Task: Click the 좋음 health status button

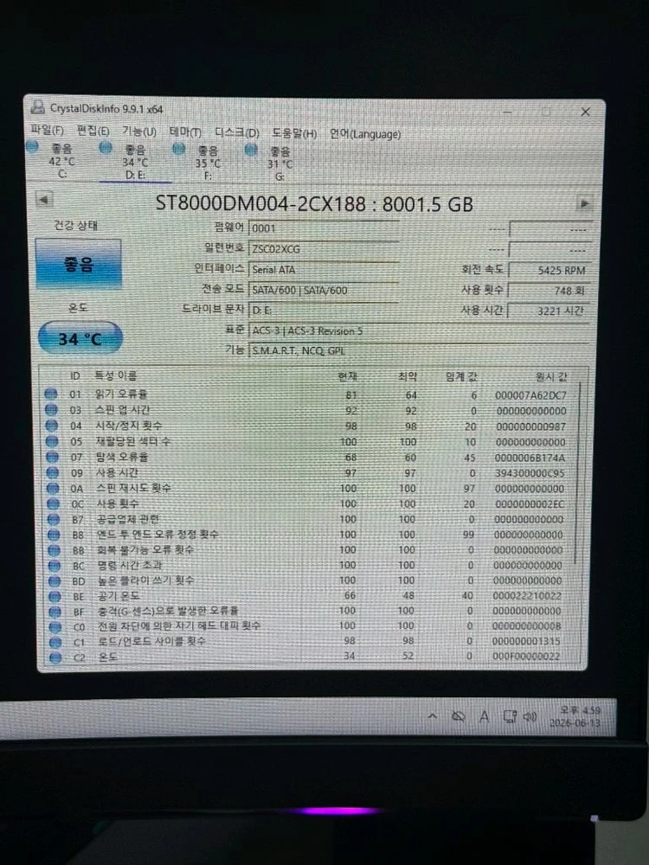Action: pyautogui.click(x=79, y=264)
